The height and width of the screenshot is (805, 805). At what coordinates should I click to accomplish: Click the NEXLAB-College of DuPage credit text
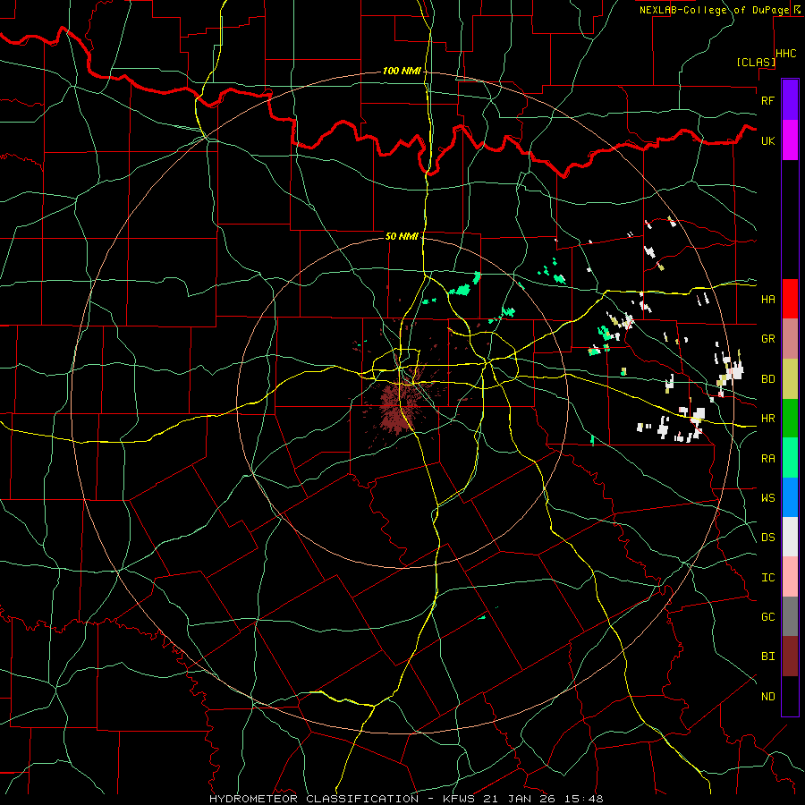coord(714,10)
